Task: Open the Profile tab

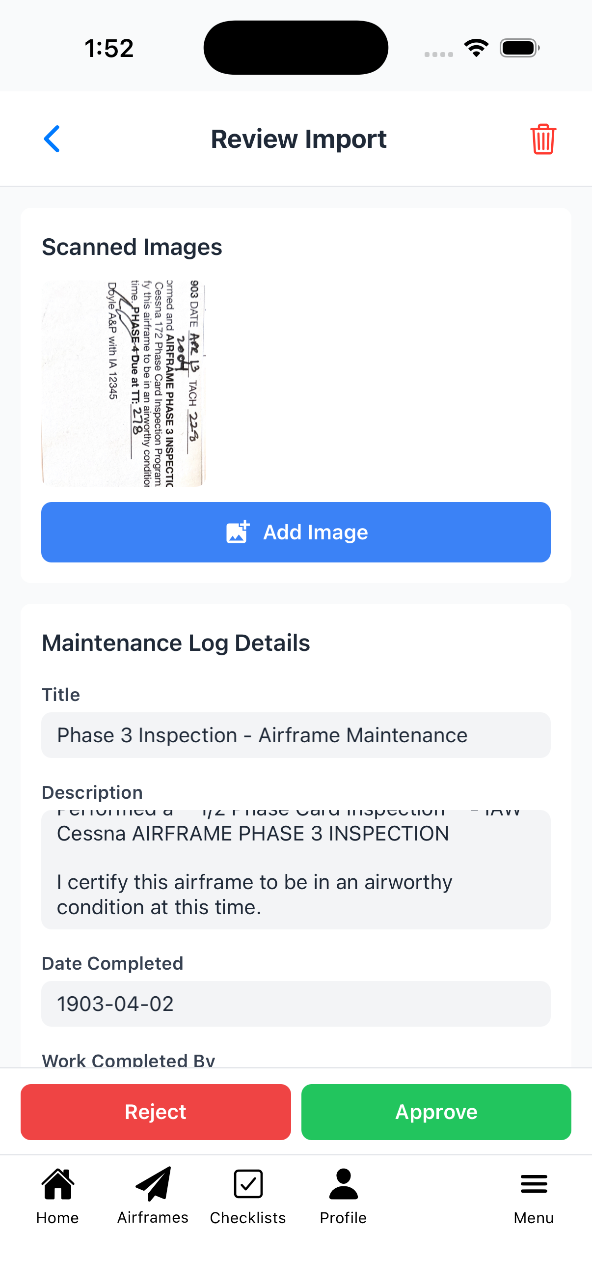Action: (x=343, y=1195)
